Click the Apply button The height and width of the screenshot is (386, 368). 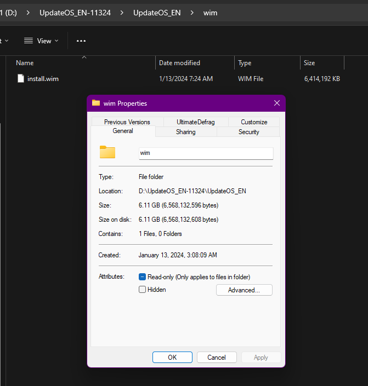[x=261, y=357]
